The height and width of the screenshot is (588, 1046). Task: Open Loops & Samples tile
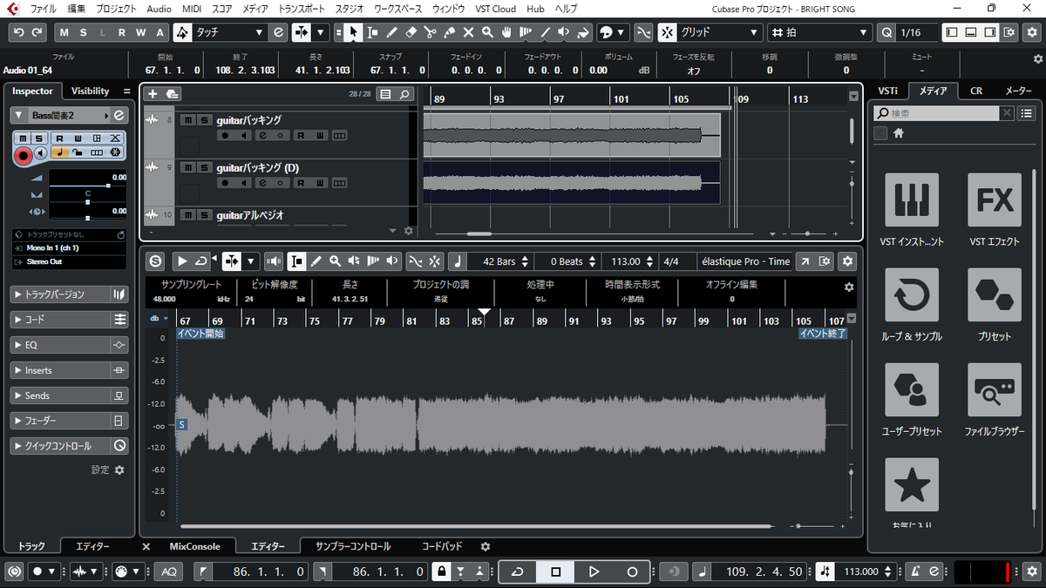[x=912, y=294]
